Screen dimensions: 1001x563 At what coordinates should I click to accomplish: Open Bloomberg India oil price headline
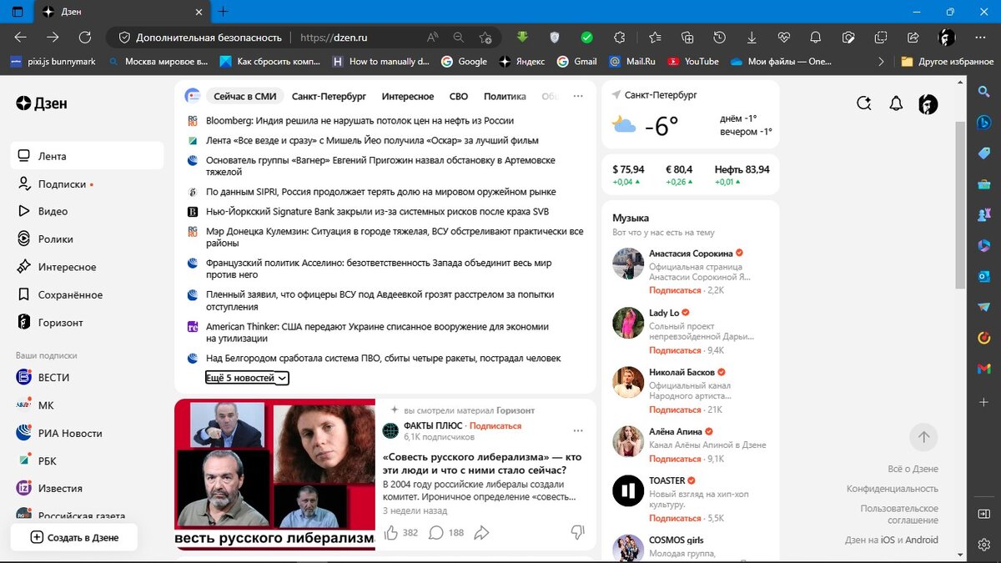(x=360, y=120)
